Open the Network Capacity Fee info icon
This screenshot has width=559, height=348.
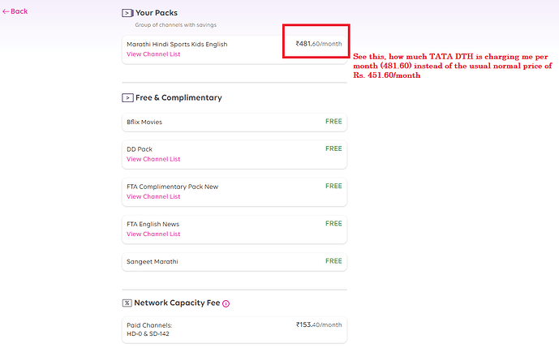[226, 303]
